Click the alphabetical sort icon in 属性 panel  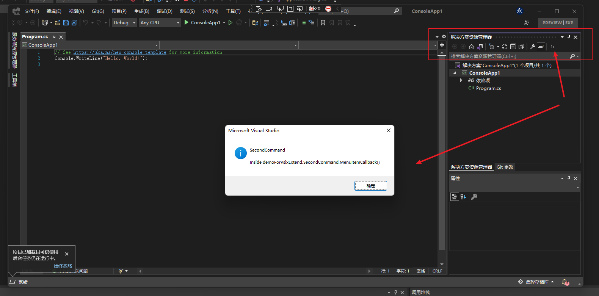tap(463, 197)
